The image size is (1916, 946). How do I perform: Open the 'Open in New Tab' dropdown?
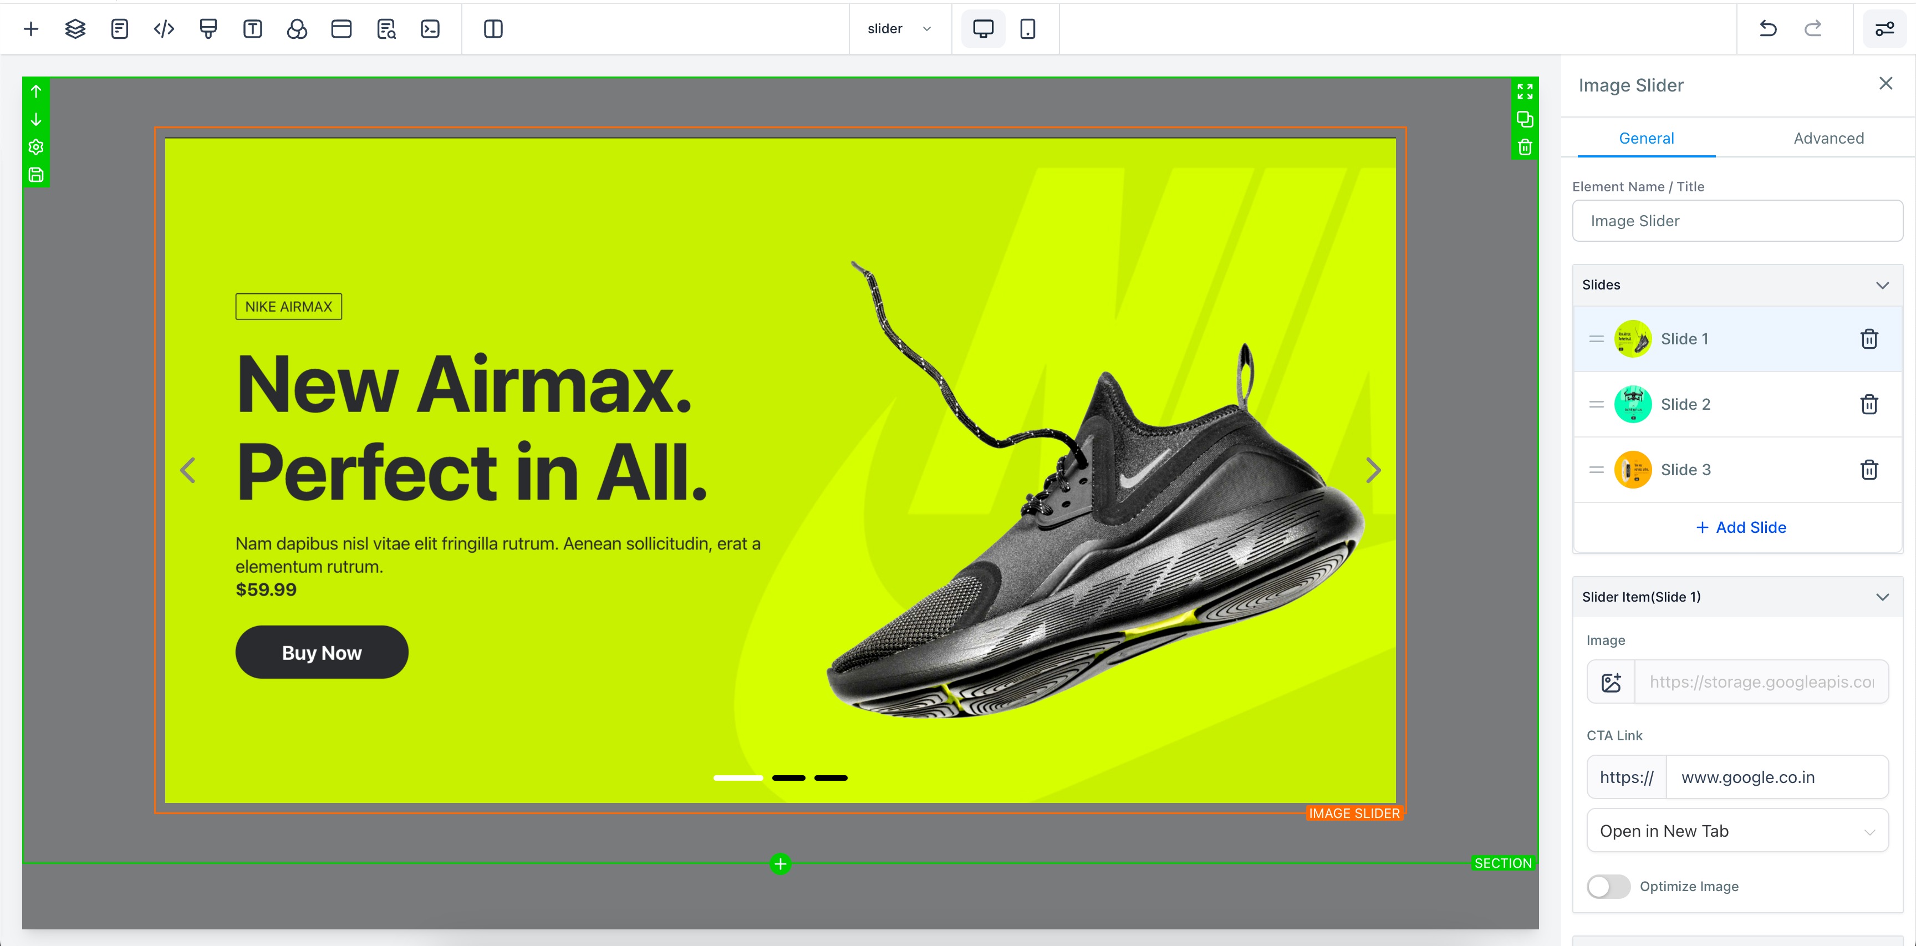[1737, 831]
